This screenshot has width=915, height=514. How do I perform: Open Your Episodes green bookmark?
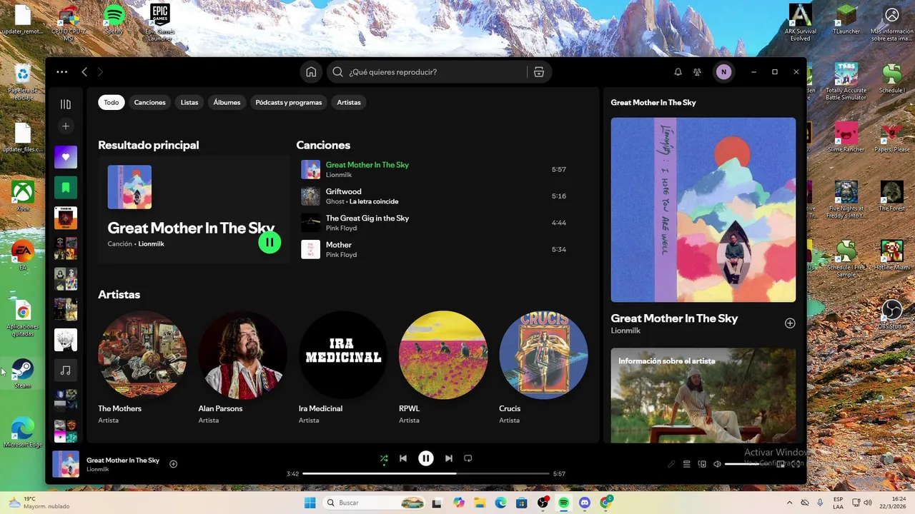[x=66, y=188]
